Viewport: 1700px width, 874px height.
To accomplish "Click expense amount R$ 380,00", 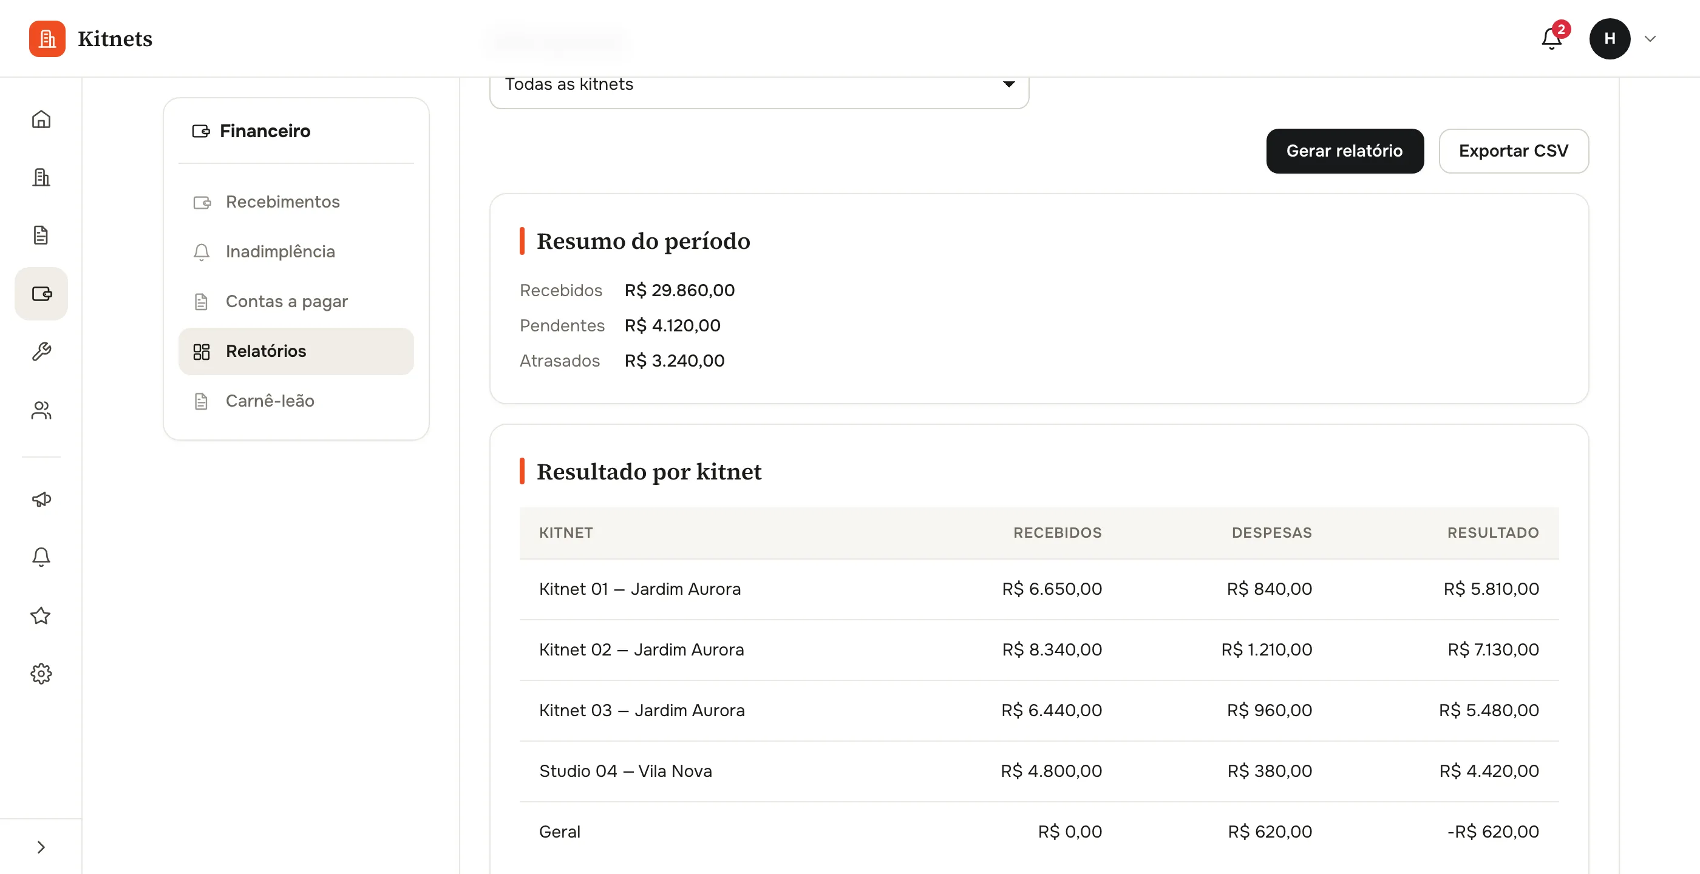I will [1269, 771].
